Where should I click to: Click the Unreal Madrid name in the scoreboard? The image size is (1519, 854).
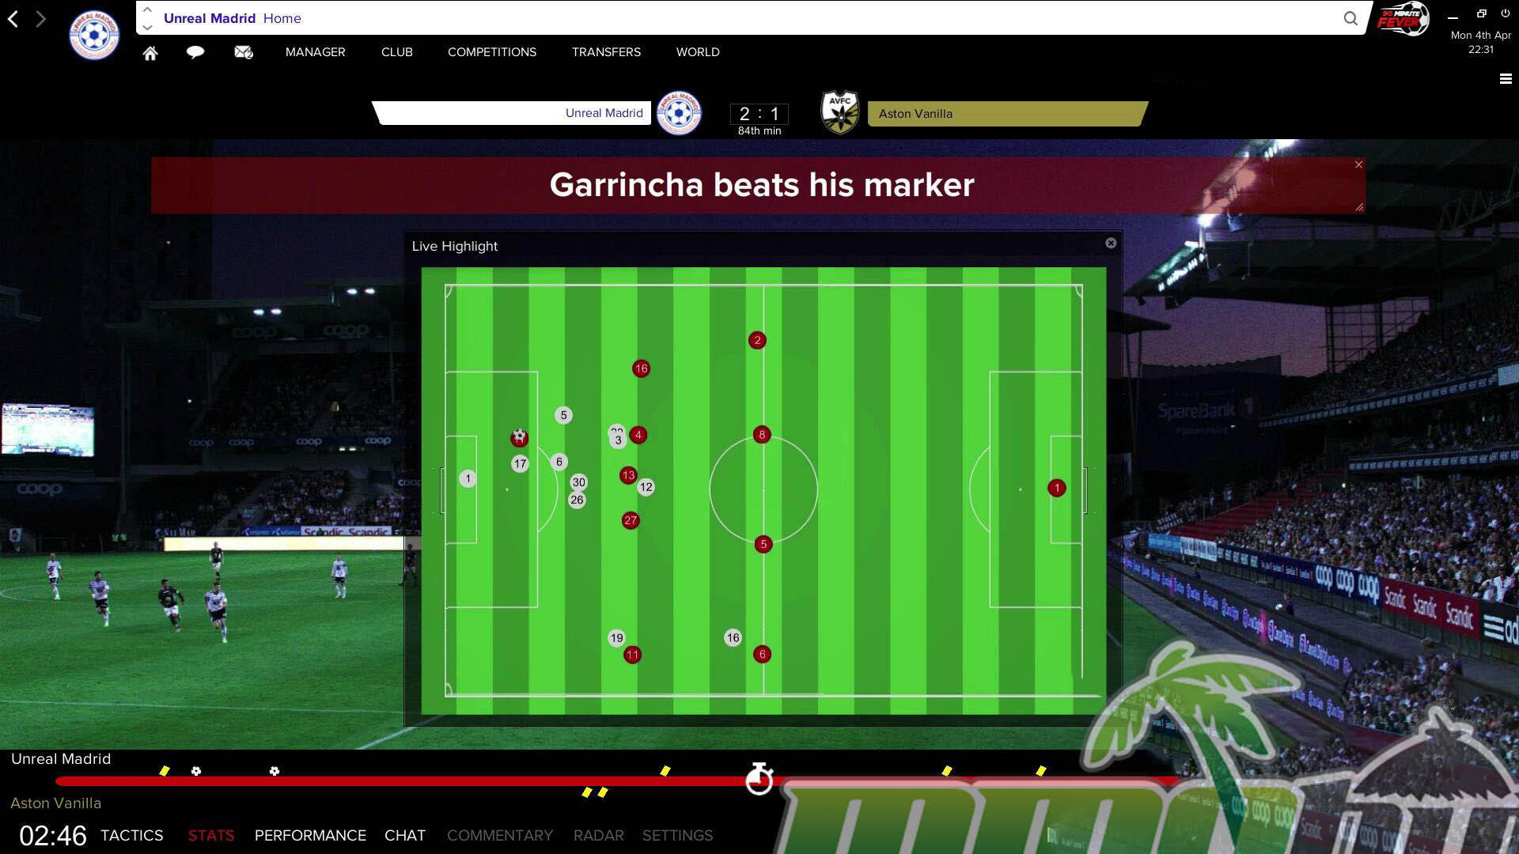click(x=604, y=113)
